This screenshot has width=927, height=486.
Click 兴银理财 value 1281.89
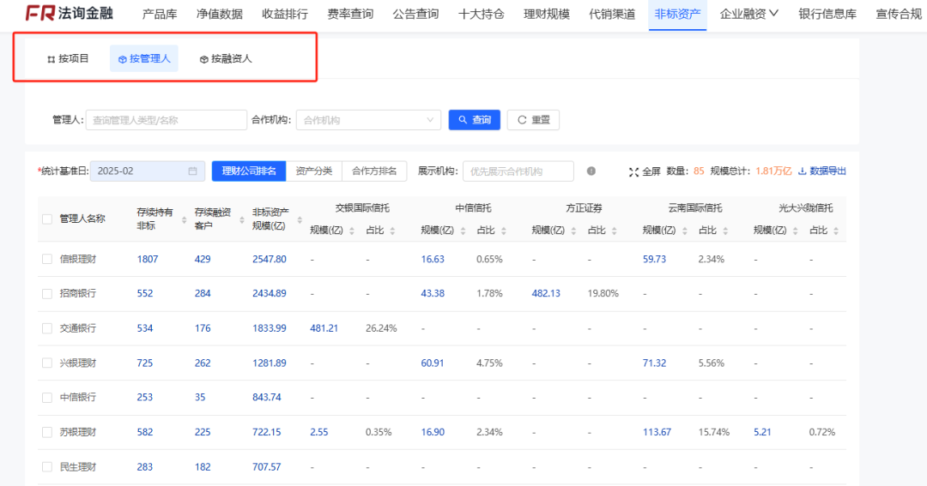pos(269,363)
